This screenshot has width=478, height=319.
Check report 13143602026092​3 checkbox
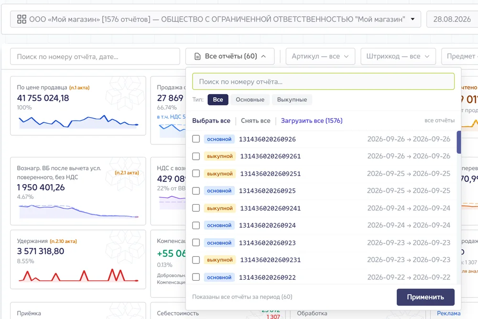pyautogui.click(x=196, y=243)
